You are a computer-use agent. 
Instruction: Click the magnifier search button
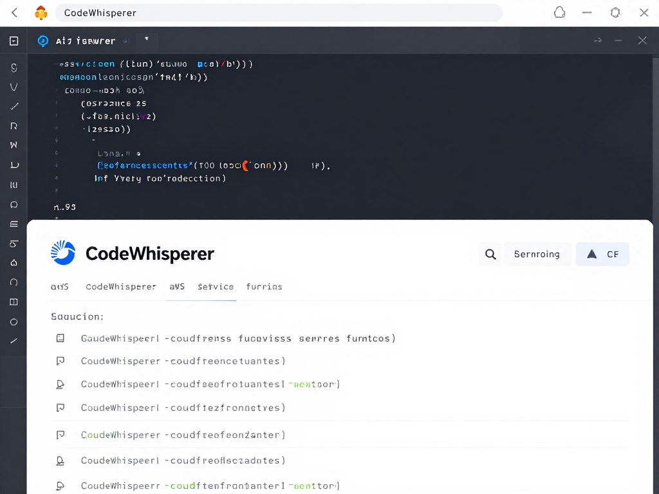490,254
